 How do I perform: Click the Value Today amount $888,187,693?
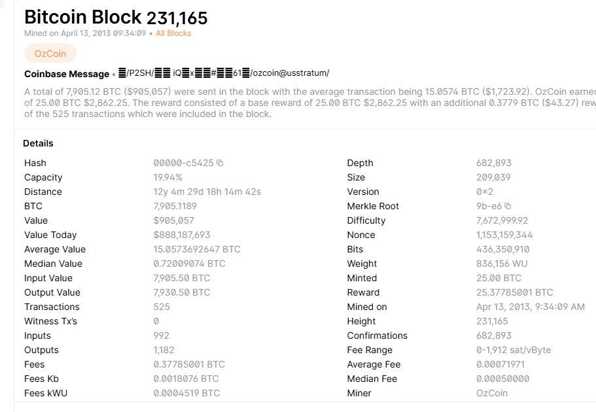(182, 235)
